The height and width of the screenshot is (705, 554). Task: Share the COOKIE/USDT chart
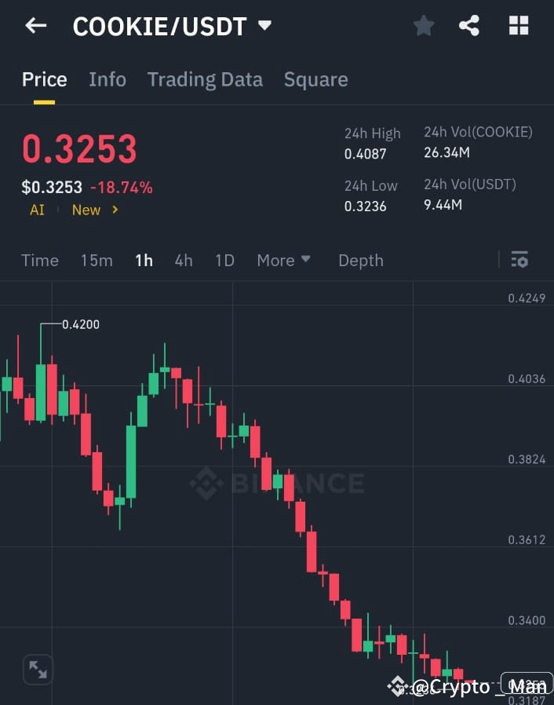(470, 25)
